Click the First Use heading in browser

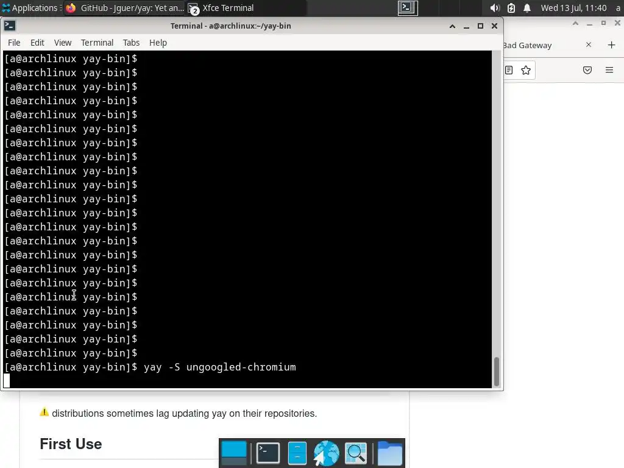[x=71, y=444]
